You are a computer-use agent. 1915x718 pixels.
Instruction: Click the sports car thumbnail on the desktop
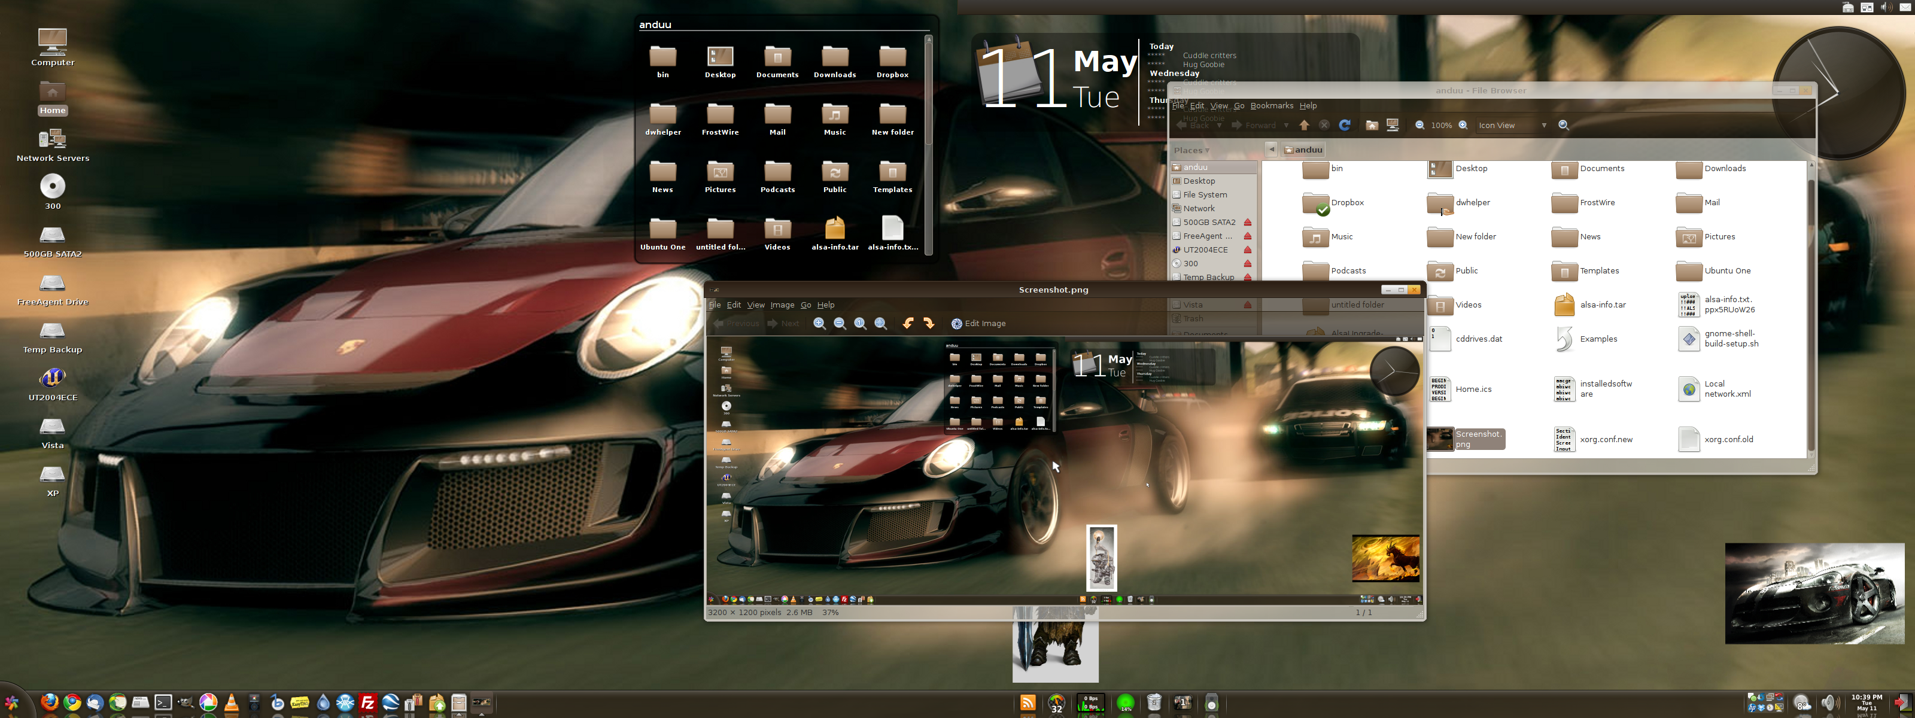pos(1814,593)
